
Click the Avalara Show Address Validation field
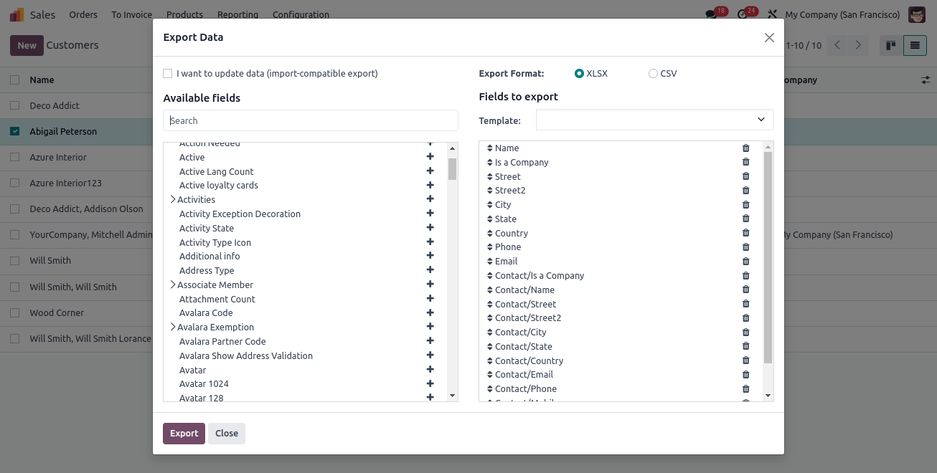point(246,355)
